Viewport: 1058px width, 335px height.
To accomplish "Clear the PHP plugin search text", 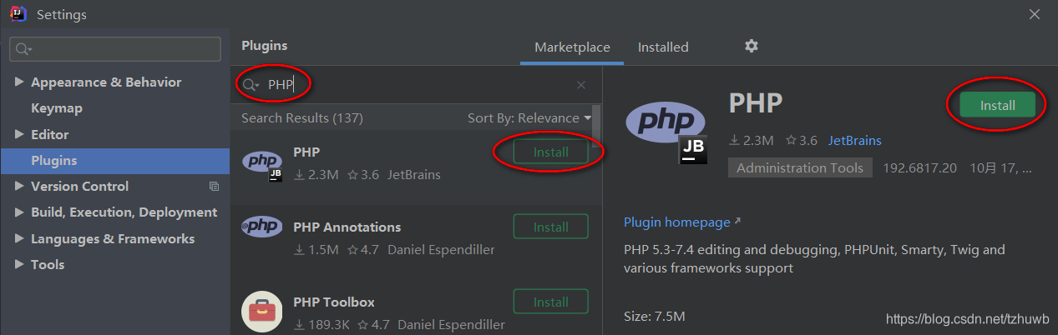I will (x=581, y=85).
